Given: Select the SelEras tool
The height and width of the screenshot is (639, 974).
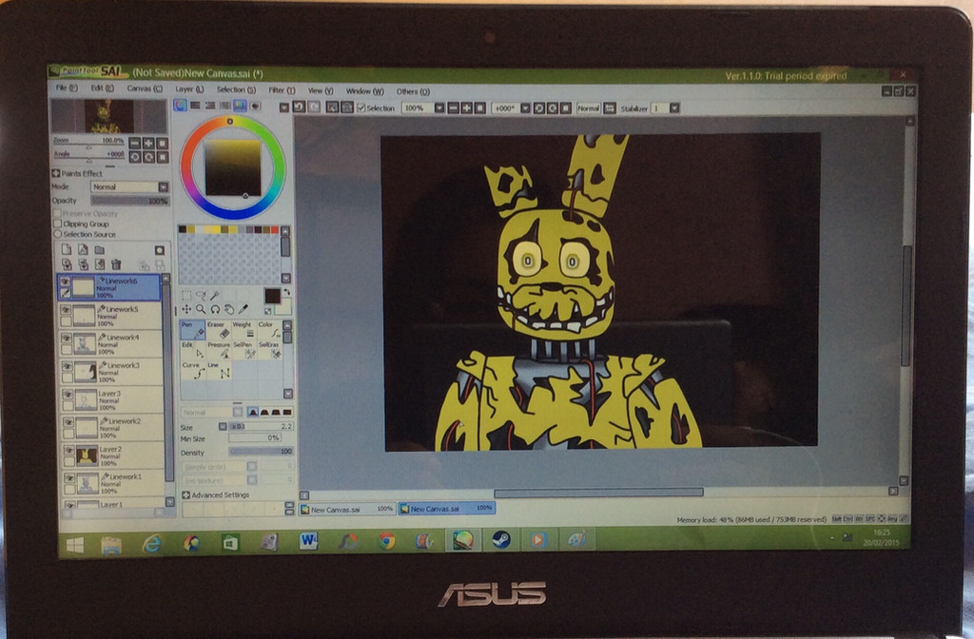Looking at the screenshot, I should pyautogui.click(x=269, y=350).
